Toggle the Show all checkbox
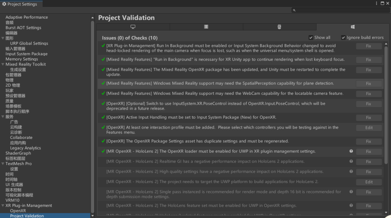Image resolution: width=391 pixels, height=218 pixels. tap(311, 38)
